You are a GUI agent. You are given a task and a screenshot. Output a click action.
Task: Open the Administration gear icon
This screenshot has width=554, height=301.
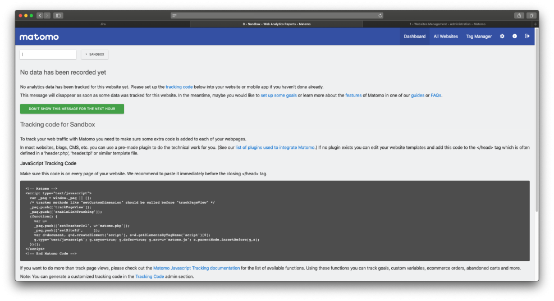502,37
